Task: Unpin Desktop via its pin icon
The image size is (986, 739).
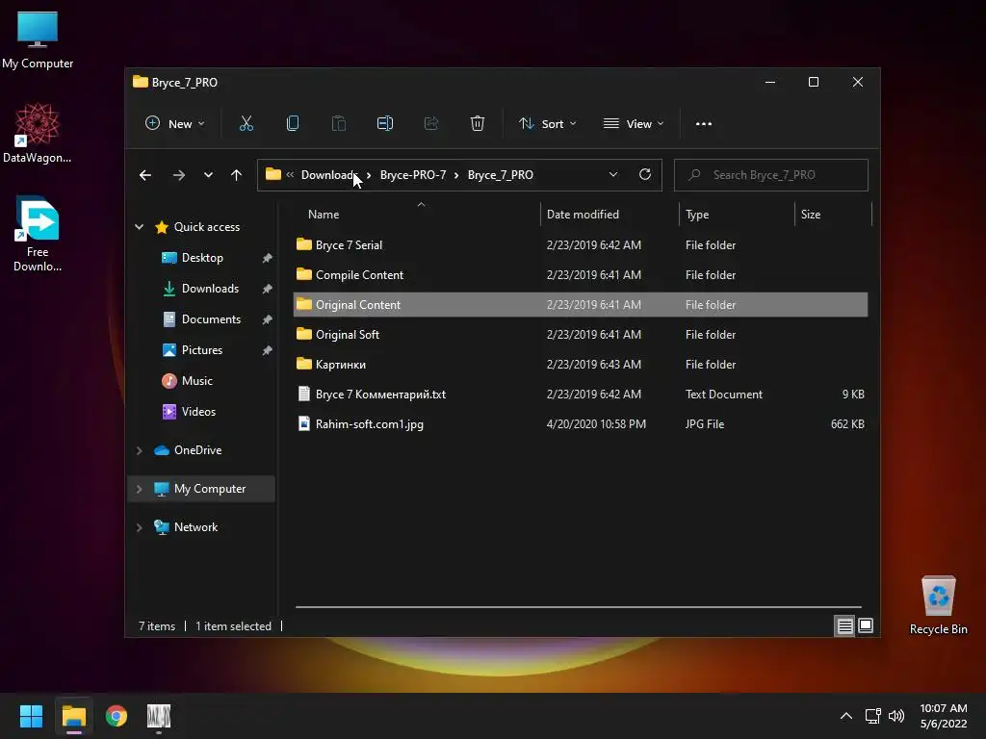Action: click(268, 258)
